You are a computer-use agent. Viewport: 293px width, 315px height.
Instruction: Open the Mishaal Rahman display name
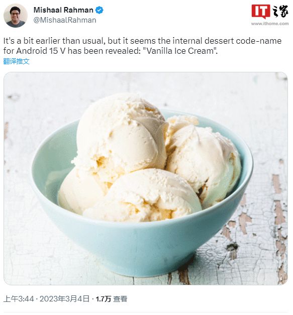coord(63,10)
